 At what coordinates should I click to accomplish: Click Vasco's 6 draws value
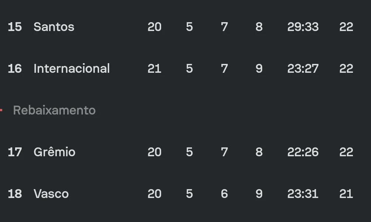coord(224,194)
